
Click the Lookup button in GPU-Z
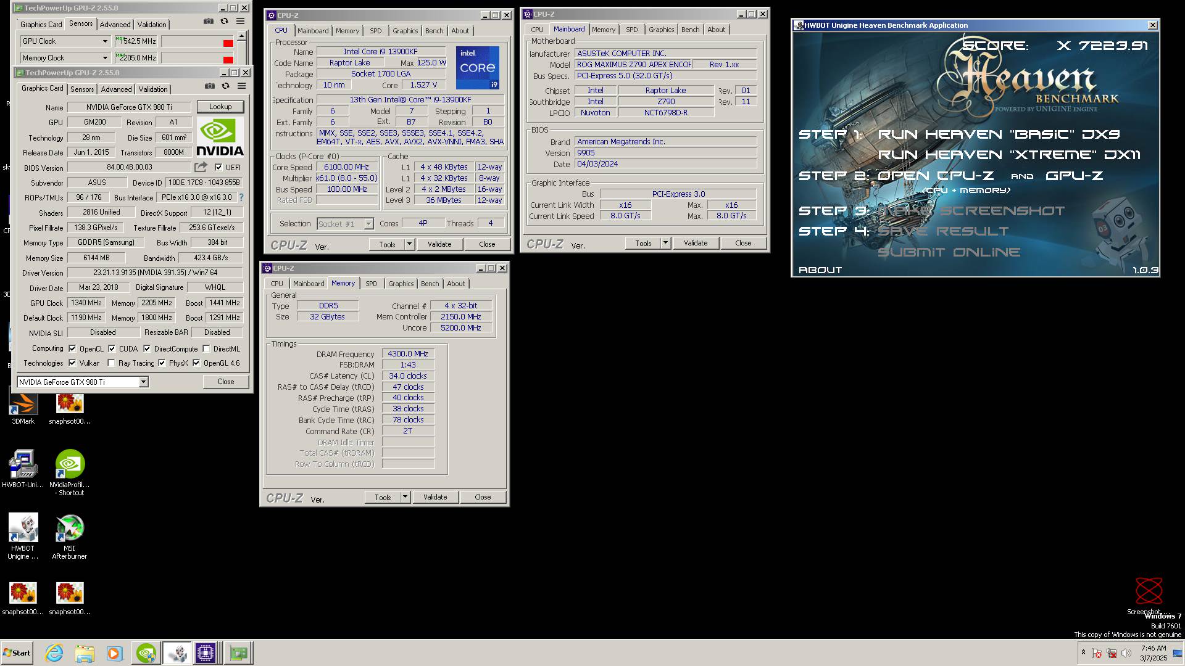pyautogui.click(x=220, y=107)
